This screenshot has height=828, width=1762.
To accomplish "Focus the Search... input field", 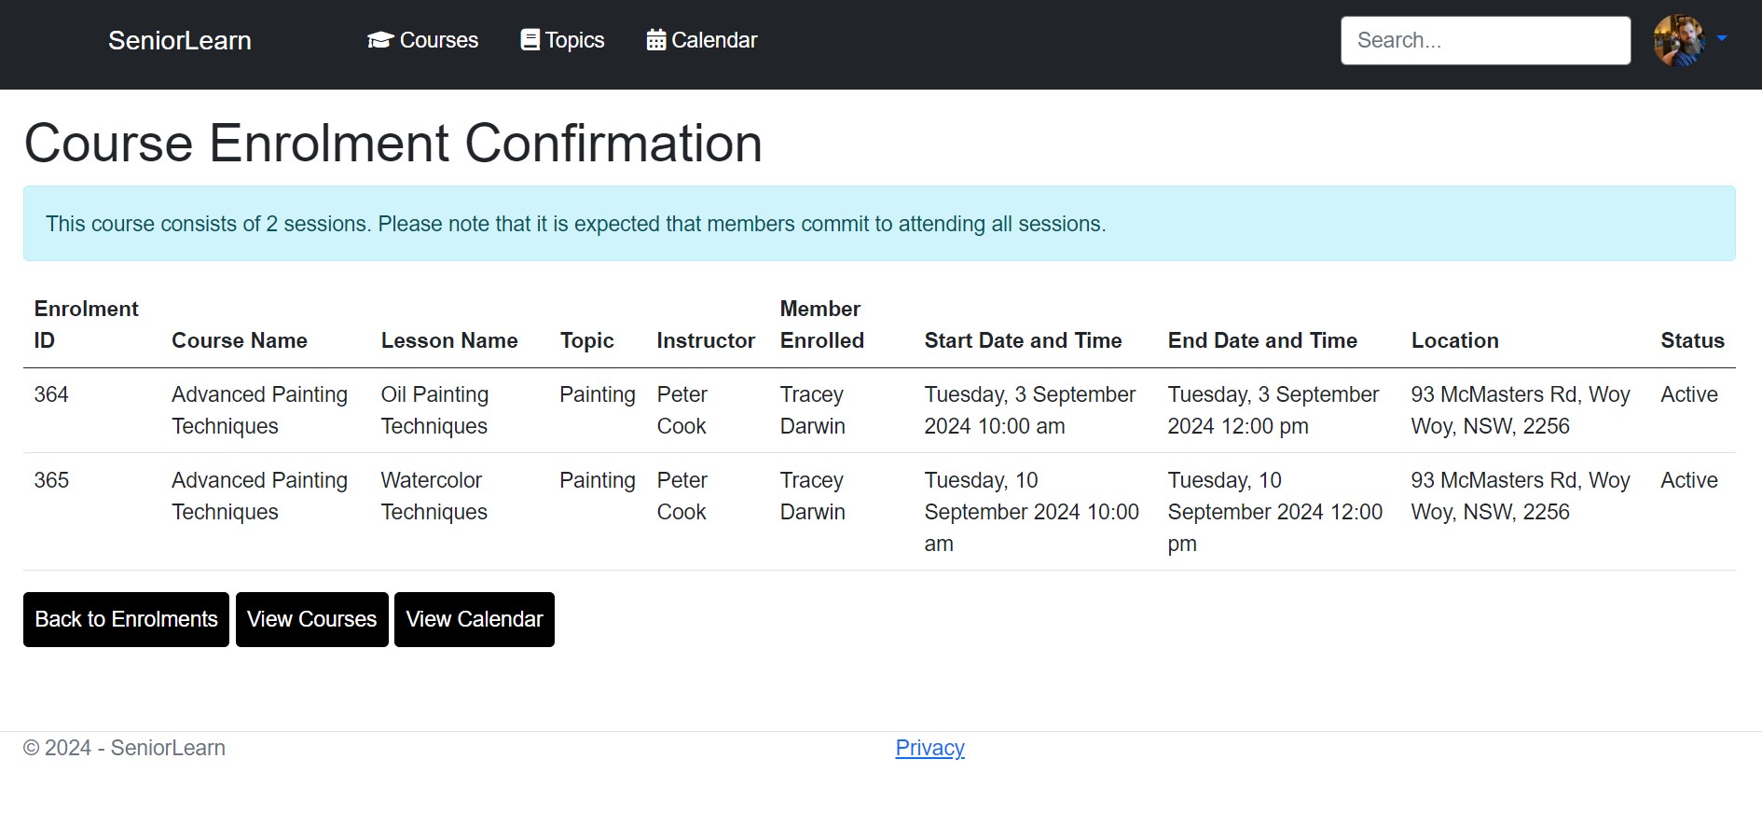I will coord(1485,40).
